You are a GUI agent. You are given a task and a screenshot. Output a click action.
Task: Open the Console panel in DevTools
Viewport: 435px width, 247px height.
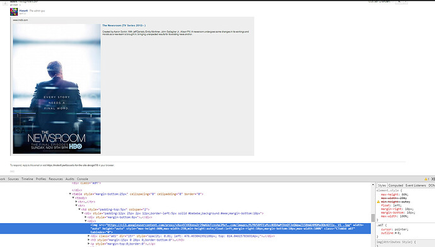(x=83, y=179)
